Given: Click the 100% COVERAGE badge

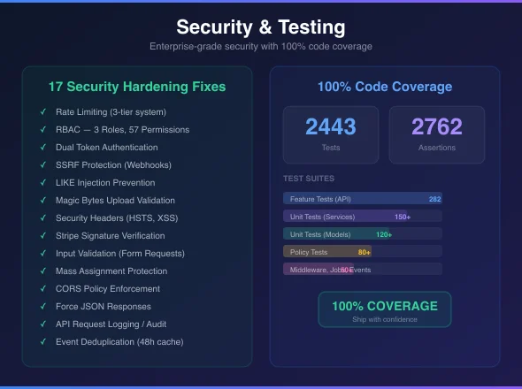Looking at the screenshot, I should coord(385,309).
